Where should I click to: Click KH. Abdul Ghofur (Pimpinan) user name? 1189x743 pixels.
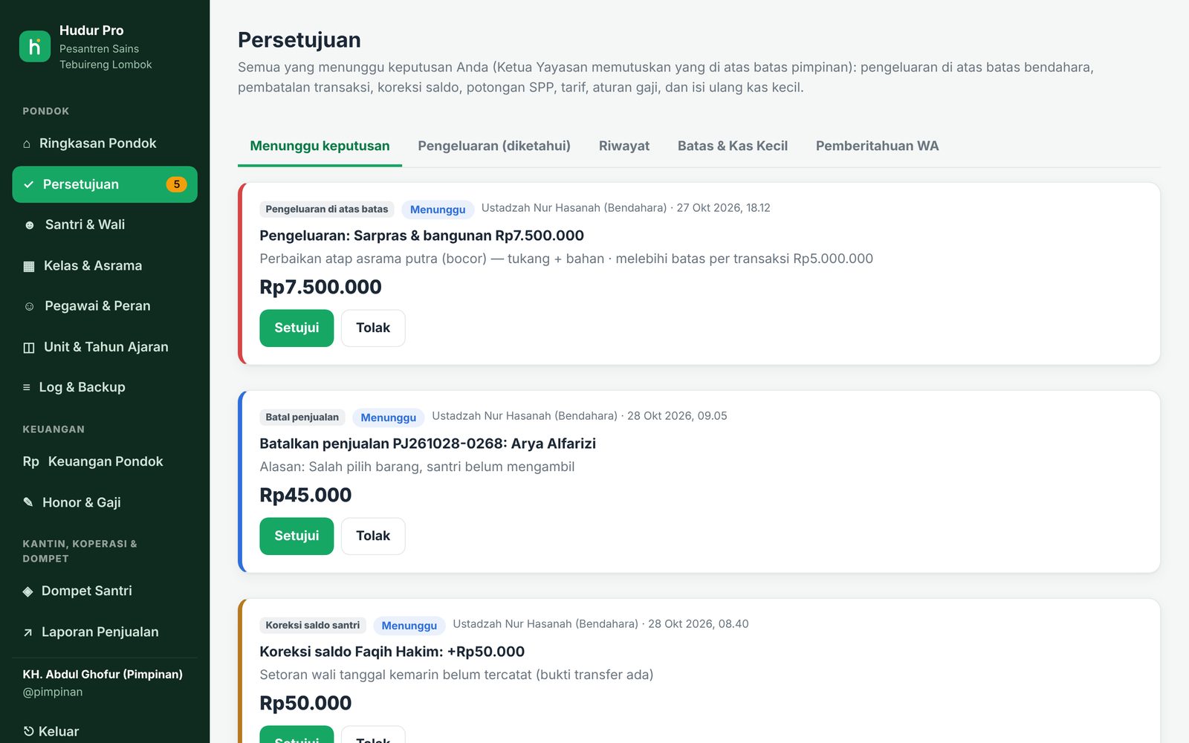103,675
